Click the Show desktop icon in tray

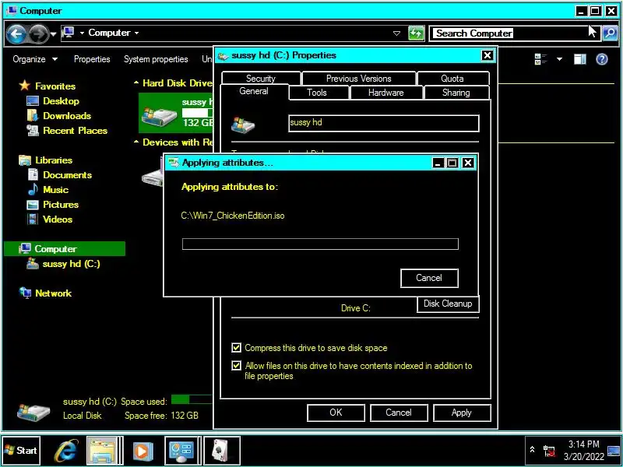[614, 451]
